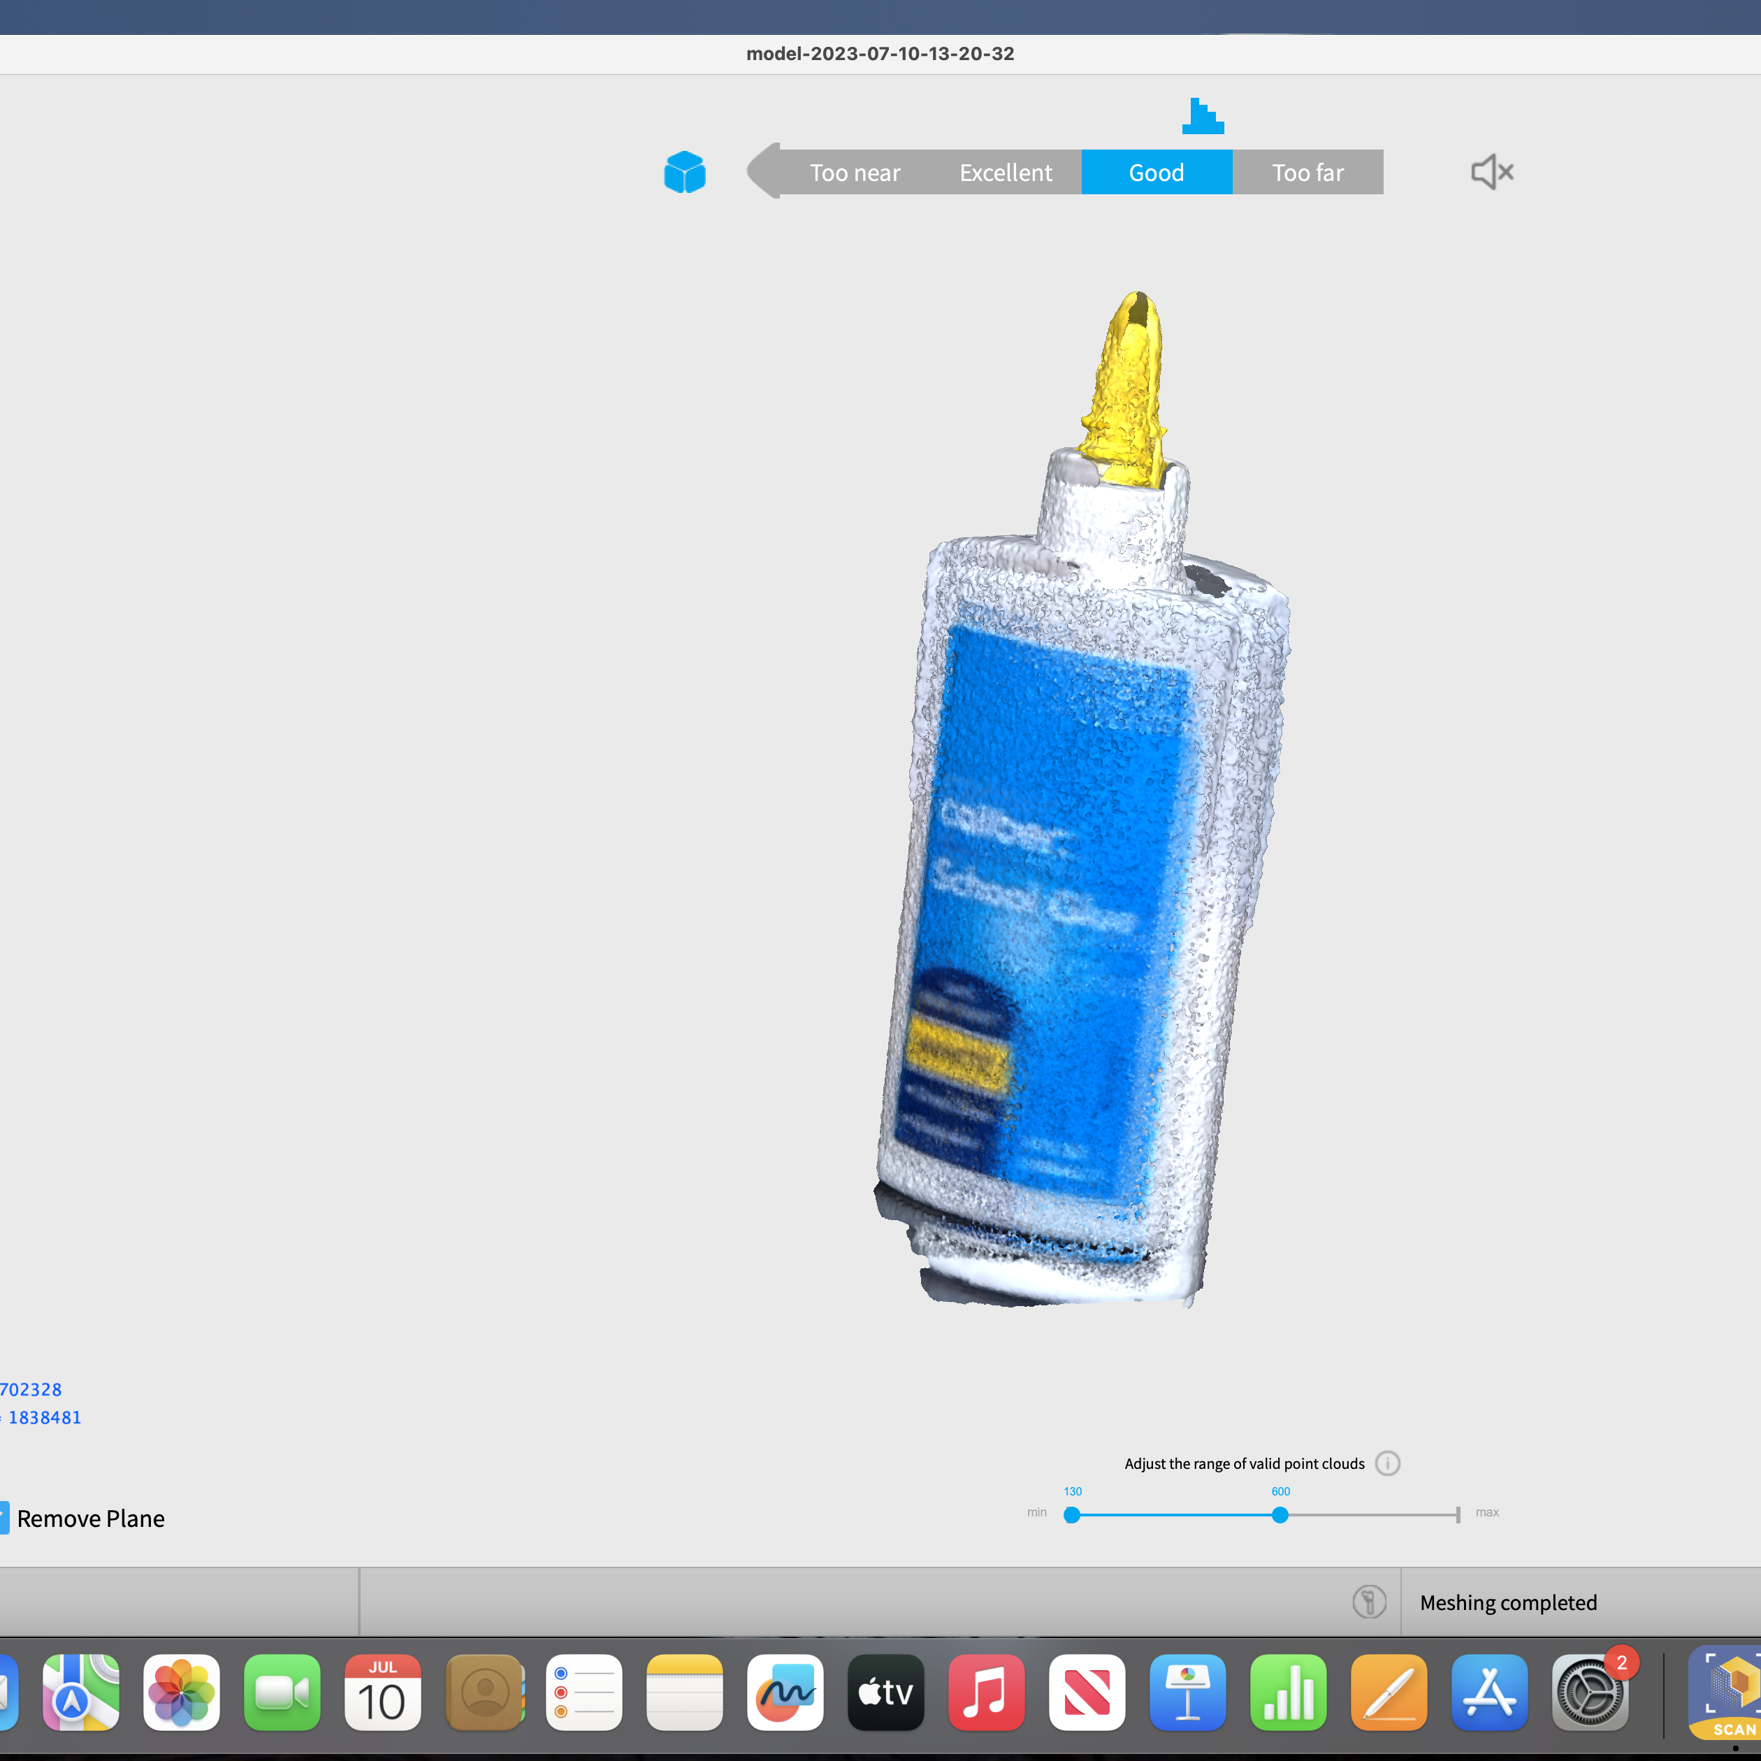
Task: Open FaceTime from the Dock
Action: pyautogui.click(x=282, y=1693)
